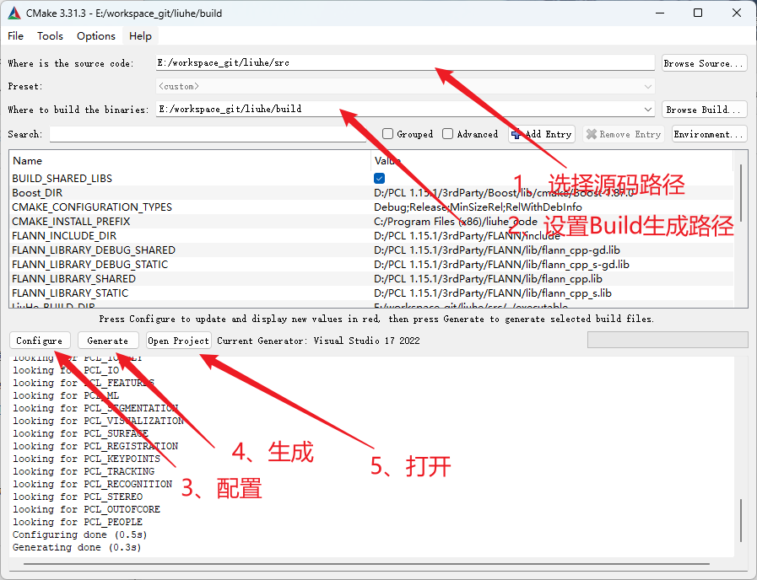Click Browse Build button
757x580 pixels.
click(x=704, y=110)
